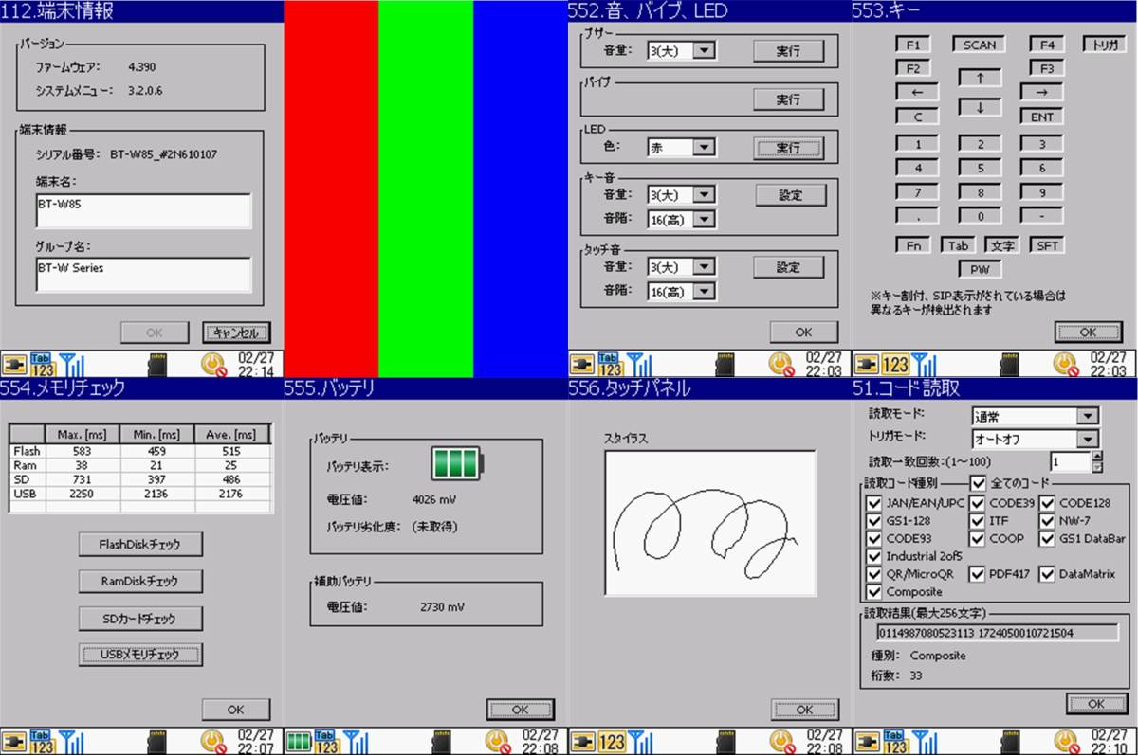
Task: Tap the power plug icon in 552 sound screen
Action: tap(582, 364)
